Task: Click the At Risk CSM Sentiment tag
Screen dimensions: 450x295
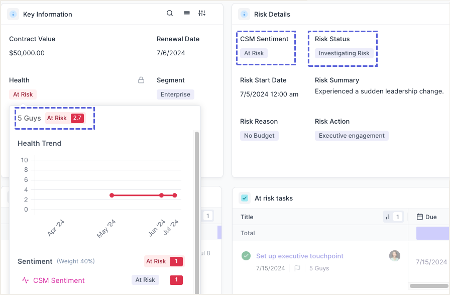Action: click(x=254, y=53)
